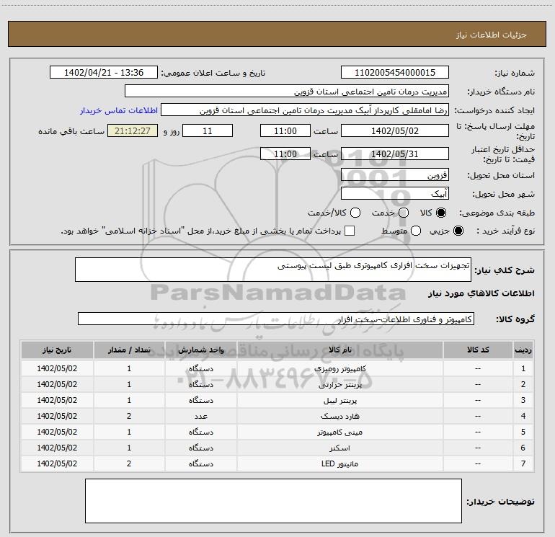This screenshot has width=555, height=537.
Task: Click the price validity hour 11:00 field
Action: (285, 154)
